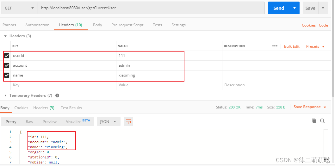Open the three-dots column options menu
The image size is (335, 166).
(275, 46)
